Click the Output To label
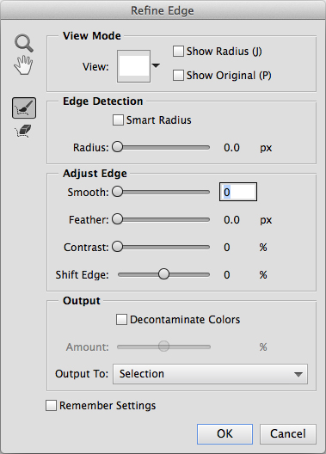Image resolution: width=326 pixels, height=454 pixels. point(82,374)
